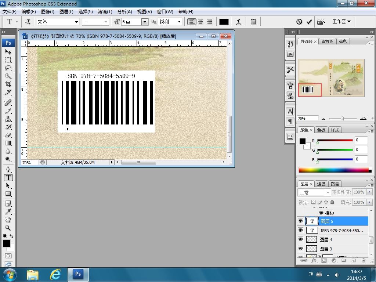Toggle 描边 effect visibility
This screenshot has width=376, height=282.
pyautogui.click(x=321, y=213)
